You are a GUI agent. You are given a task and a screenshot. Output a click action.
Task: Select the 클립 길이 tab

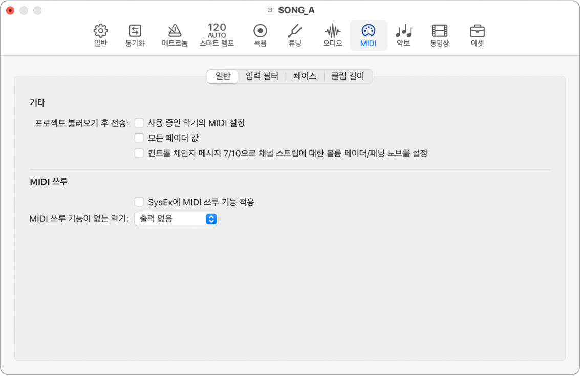point(347,76)
